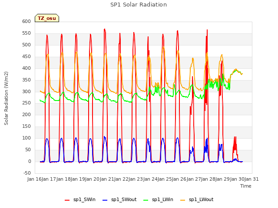Click the green sp1_LWin legend swatch
The image size is (278, 208).
[x=146, y=200]
